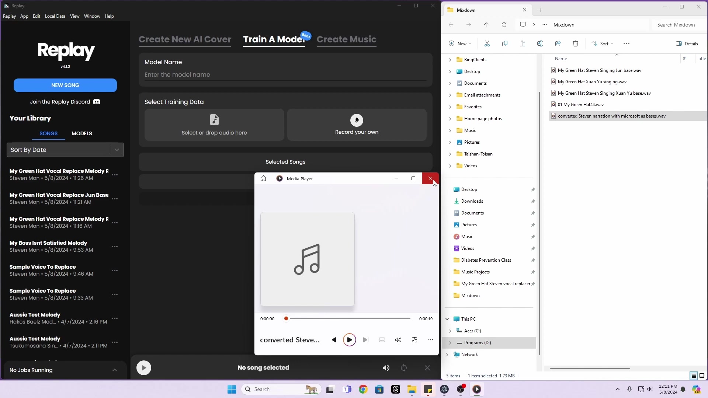Skip to next track in Media Player
The height and width of the screenshot is (398, 708).
point(366,340)
